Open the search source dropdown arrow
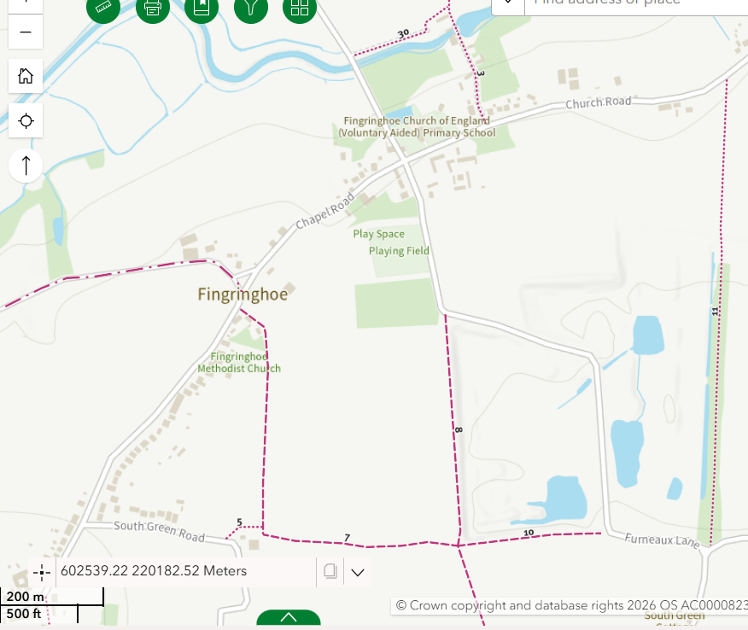 tap(508, 3)
